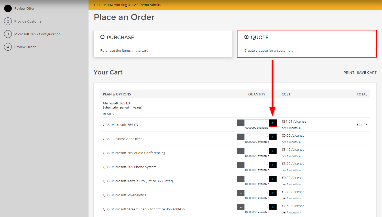
Task: Increase quantity of Microsoft Kaizala Pro
Action: 273,179
